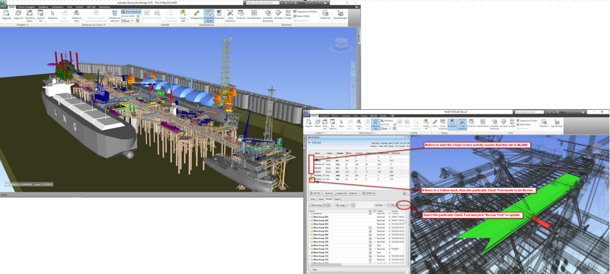Open Quantification in Italian Navisworks ribbon

[254, 14]
